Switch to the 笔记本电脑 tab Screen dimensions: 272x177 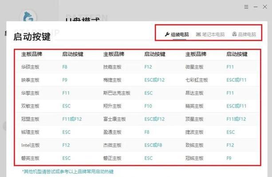pyautogui.click(x=210, y=35)
